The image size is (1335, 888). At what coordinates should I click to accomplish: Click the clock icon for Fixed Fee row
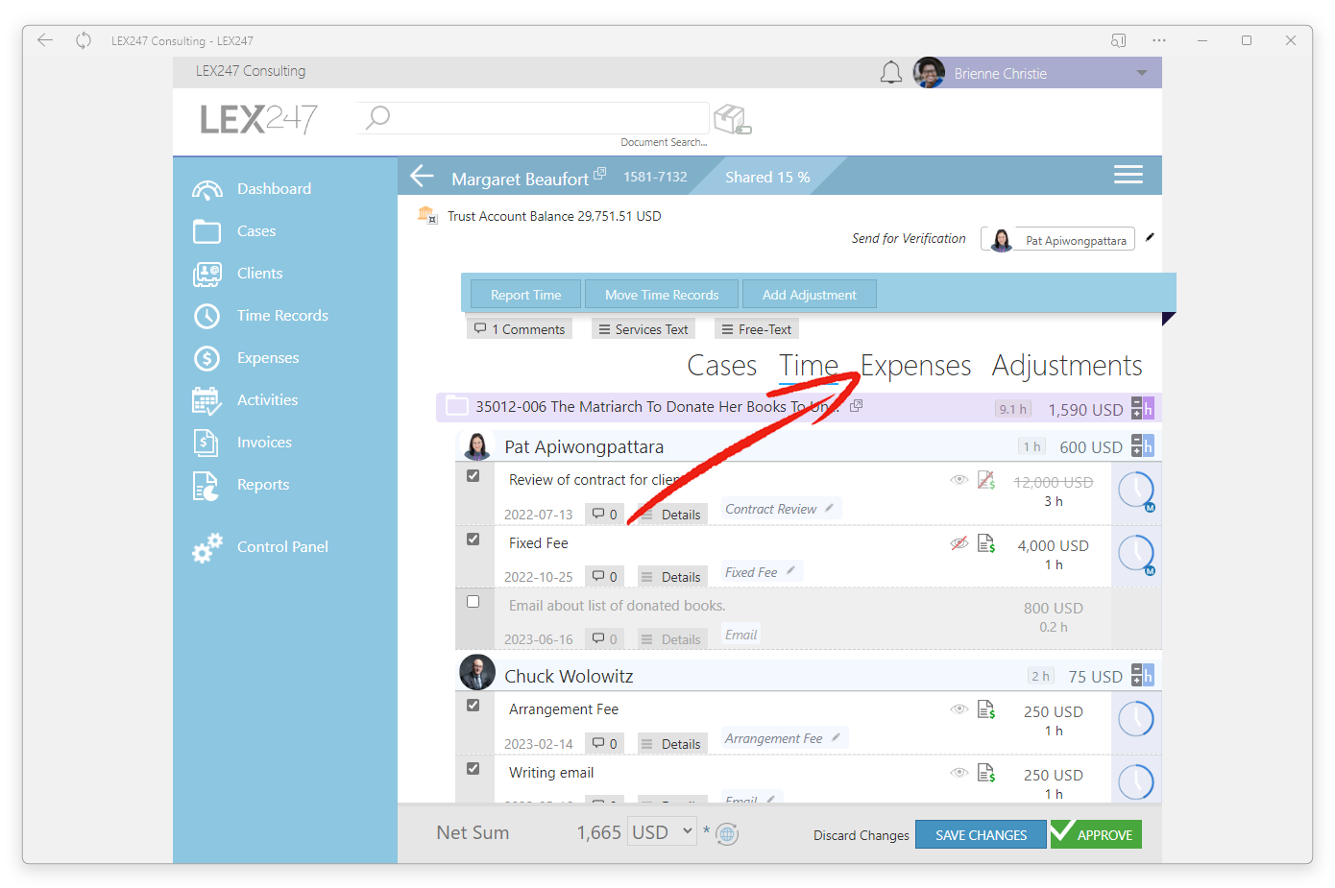click(x=1136, y=554)
